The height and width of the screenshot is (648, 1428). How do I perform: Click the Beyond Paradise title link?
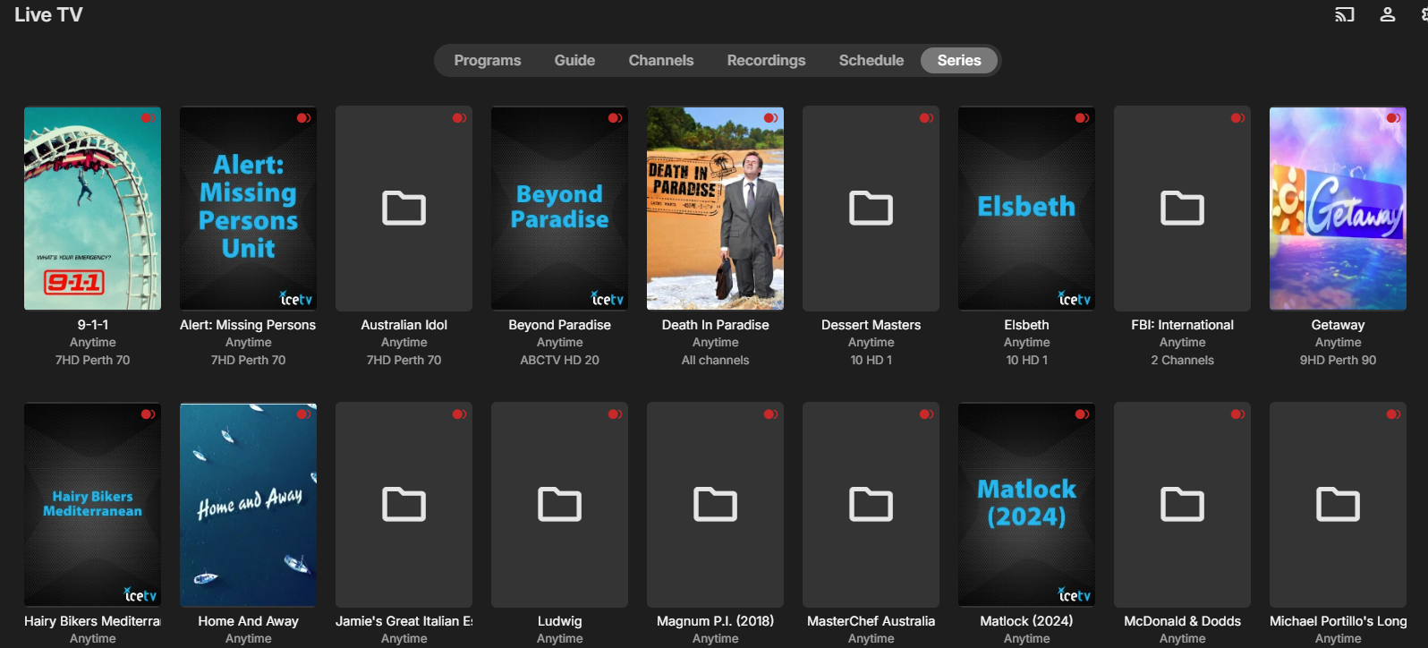pyautogui.click(x=559, y=325)
